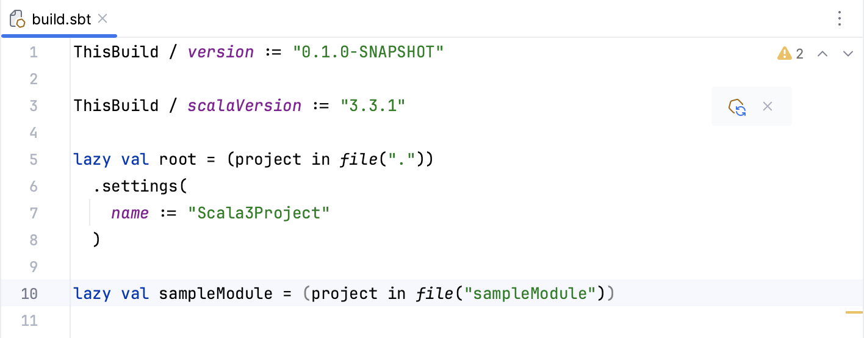Click the scalaVersion key on line 3
The width and height of the screenshot is (864, 338).
pyautogui.click(x=244, y=106)
